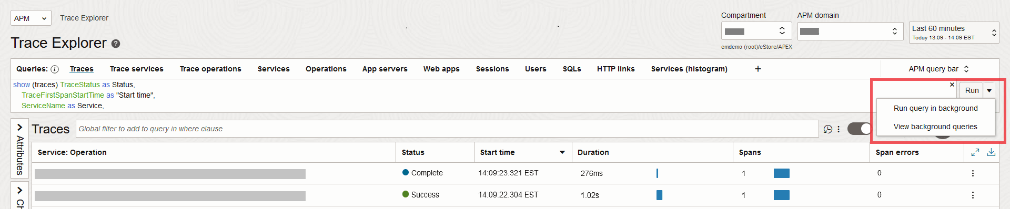Viewport: 1010px width, 209px height.
Task: Click the 1.02s duration bar
Action: [x=659, y=195]
